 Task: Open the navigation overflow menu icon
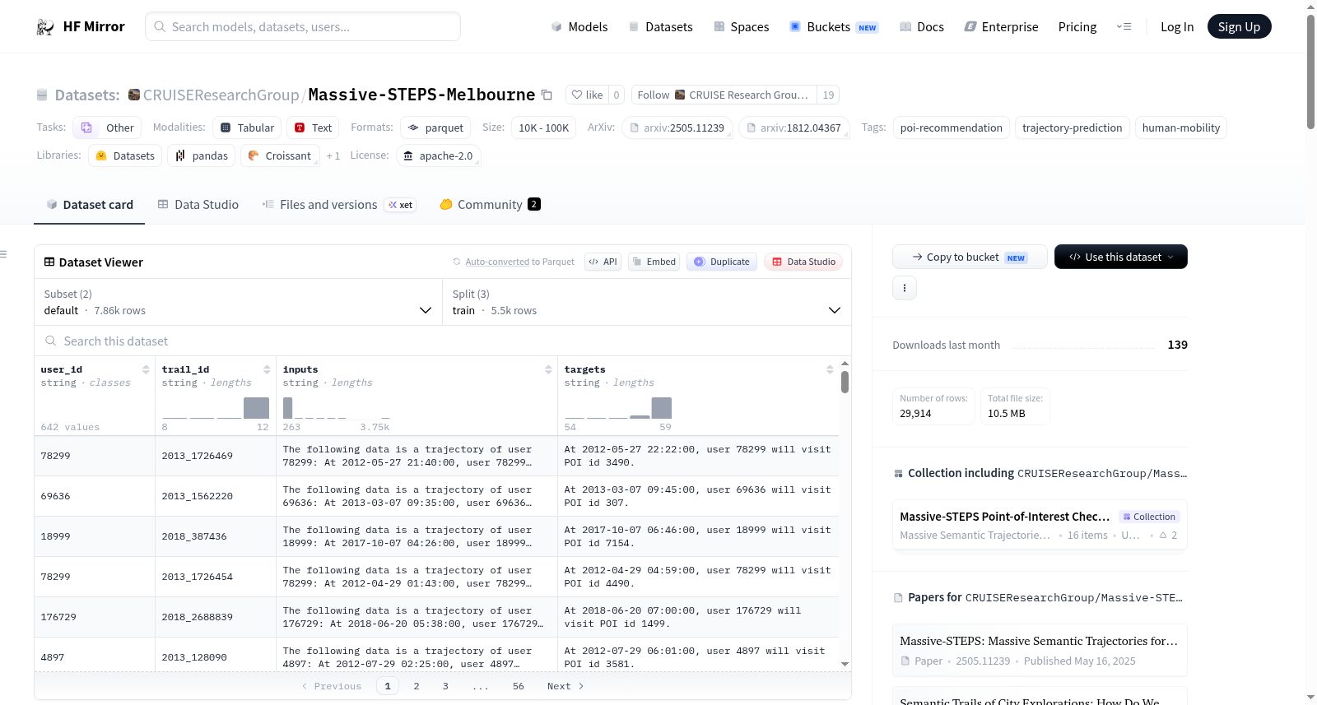[x=1124, y=26]
